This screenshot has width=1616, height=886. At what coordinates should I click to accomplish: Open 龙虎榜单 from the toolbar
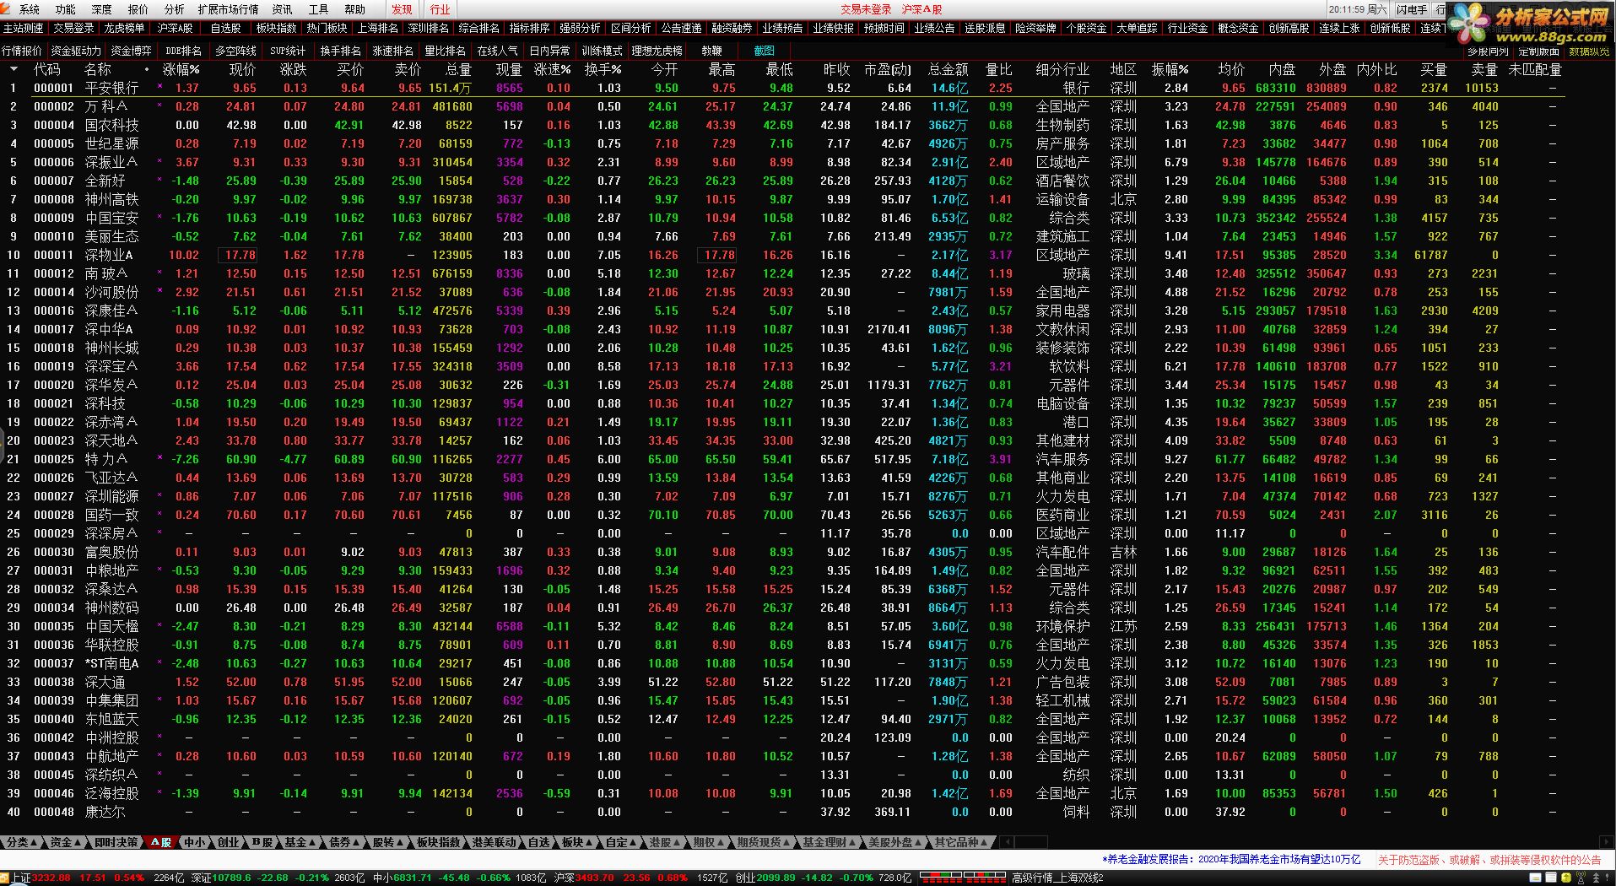click(x=124, y=28)
